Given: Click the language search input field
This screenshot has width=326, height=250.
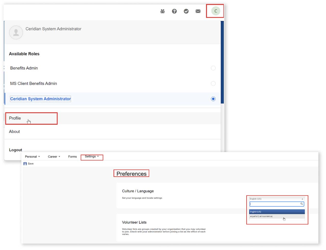Looking at the screenshot, I should point(275,204).
